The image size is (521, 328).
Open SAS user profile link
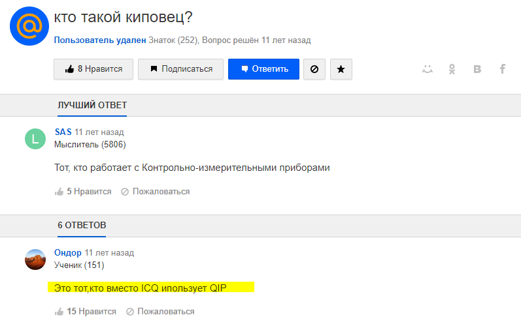[x=63, y=132]
